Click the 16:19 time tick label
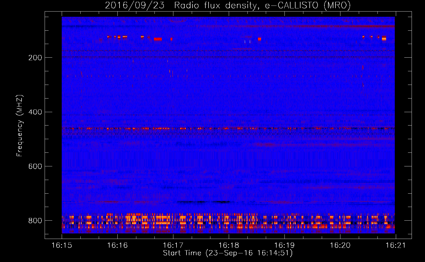The width and height of the screenshot is (425, 262). 284,245
